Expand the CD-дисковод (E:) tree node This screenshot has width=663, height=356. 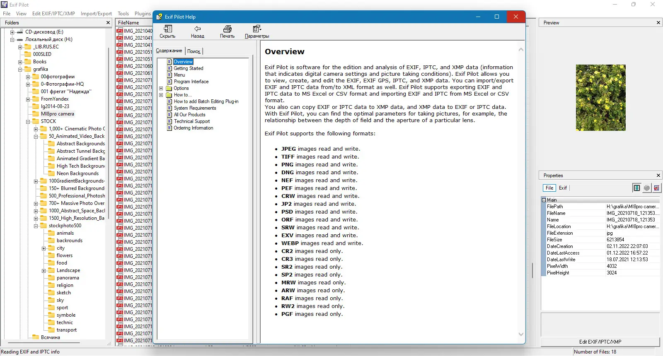pyautogui.click(x=12, y=32)
